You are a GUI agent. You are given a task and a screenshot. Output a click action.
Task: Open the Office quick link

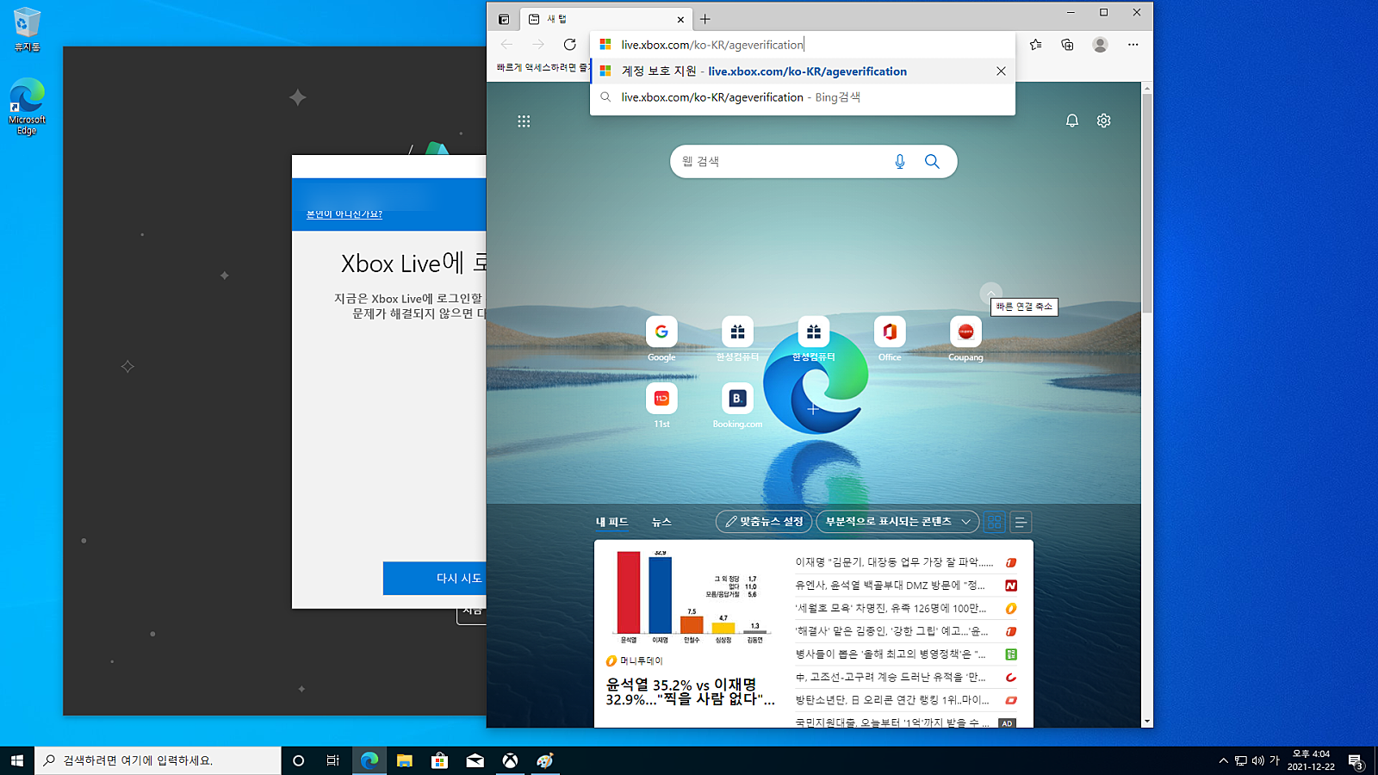pyautogui.click(x=890, y=338)
